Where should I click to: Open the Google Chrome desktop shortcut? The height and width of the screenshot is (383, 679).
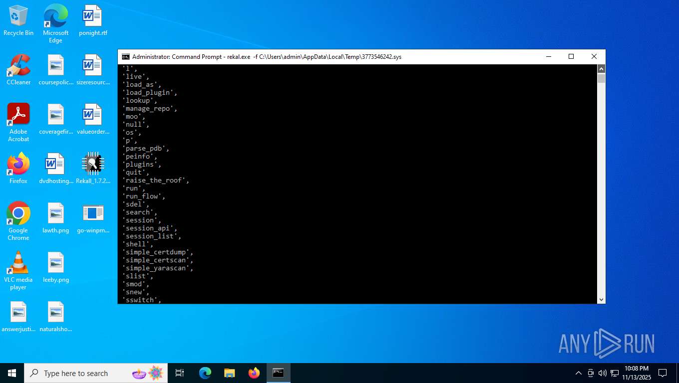(18, 221)
